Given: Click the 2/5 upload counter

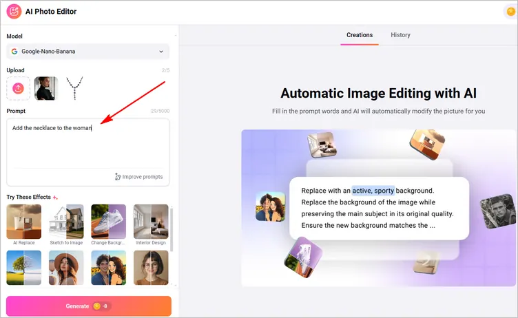Looking at the screenshot, I should click(165, 70).
